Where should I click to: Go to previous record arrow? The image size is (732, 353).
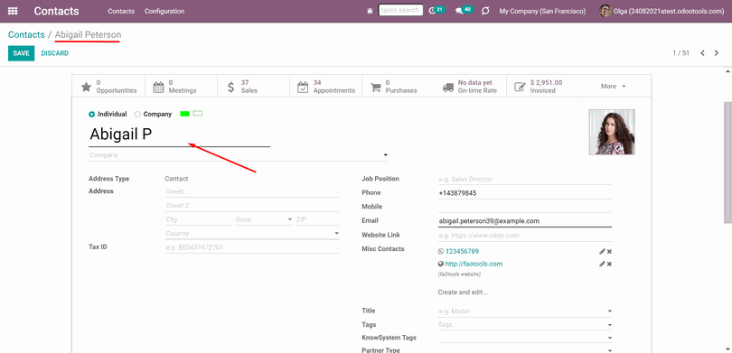click(x=702, y=53)
